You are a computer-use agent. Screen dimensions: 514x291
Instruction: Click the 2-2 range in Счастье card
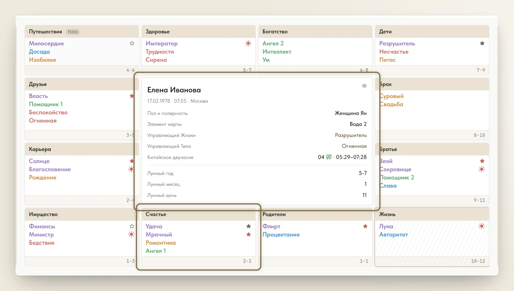(x=247, y=261)
